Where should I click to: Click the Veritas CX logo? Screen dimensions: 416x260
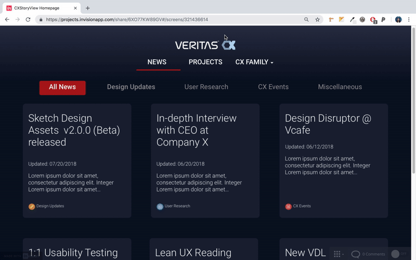click(205, 45)
